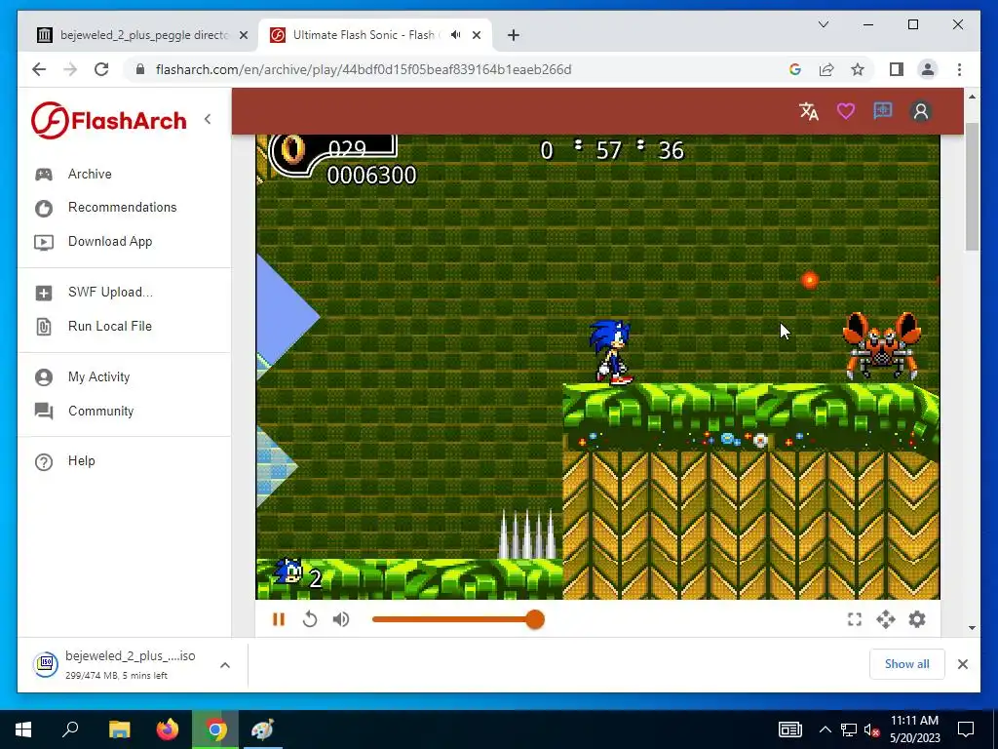Click the Sonic game canvas
The image size is (998, 749).
[597, 367]
